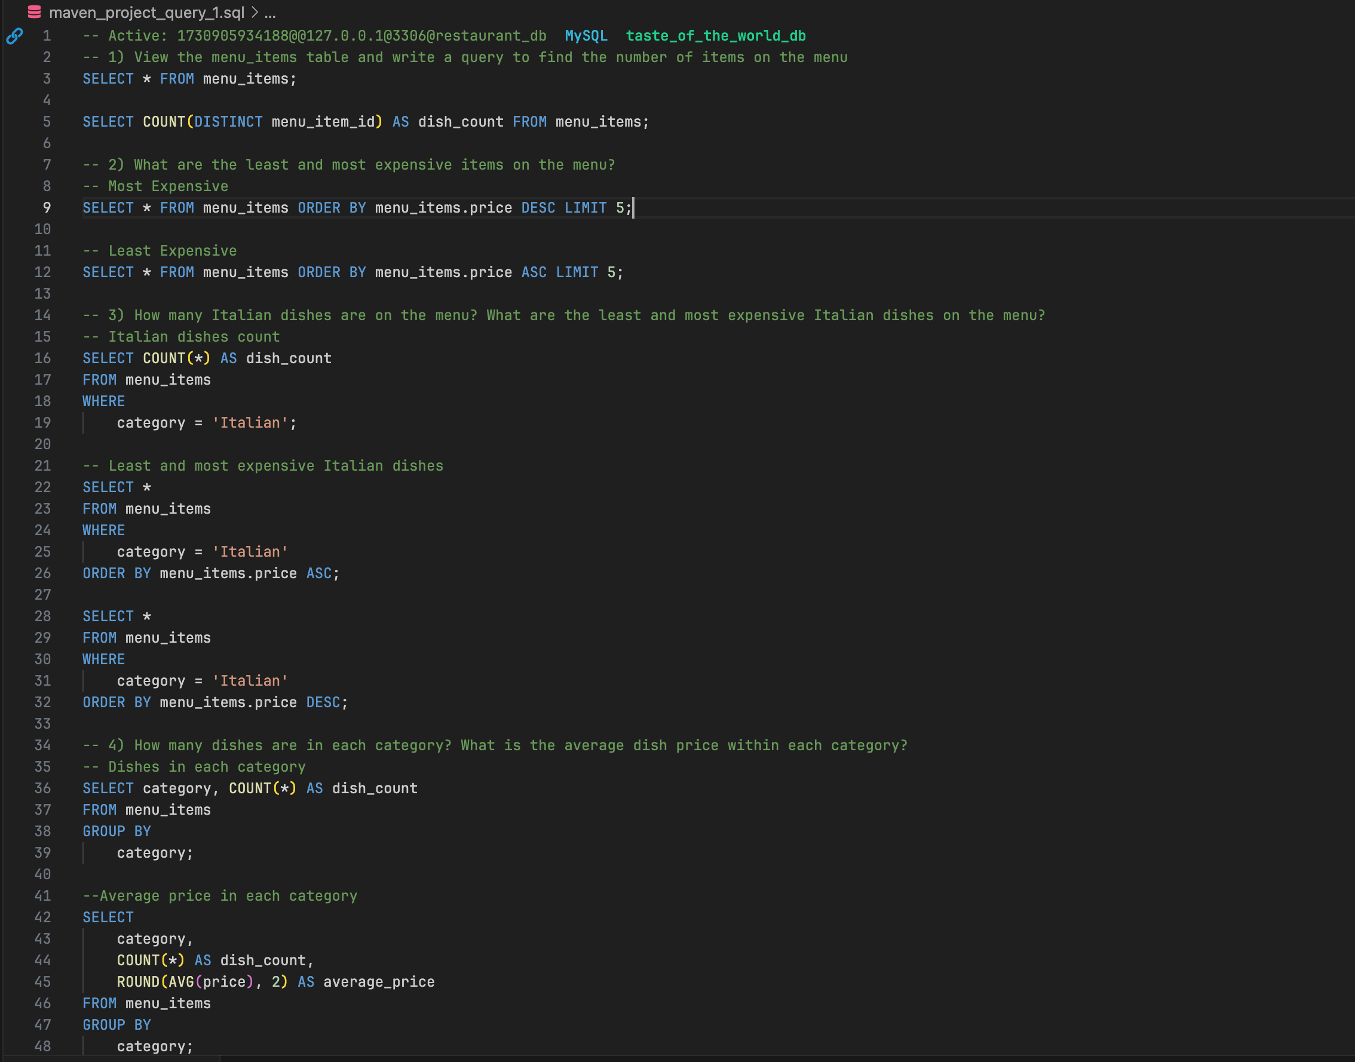Click the DESC keyword on line 9
This screenshot has height=1062, width=1355.
pyautogui.click(x=538, y=208)
